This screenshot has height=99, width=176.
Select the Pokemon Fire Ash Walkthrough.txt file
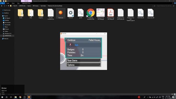(131, 15)
